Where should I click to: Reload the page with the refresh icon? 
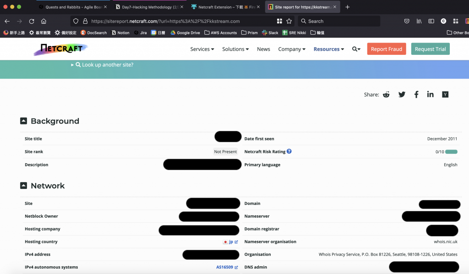pos(32,21)
